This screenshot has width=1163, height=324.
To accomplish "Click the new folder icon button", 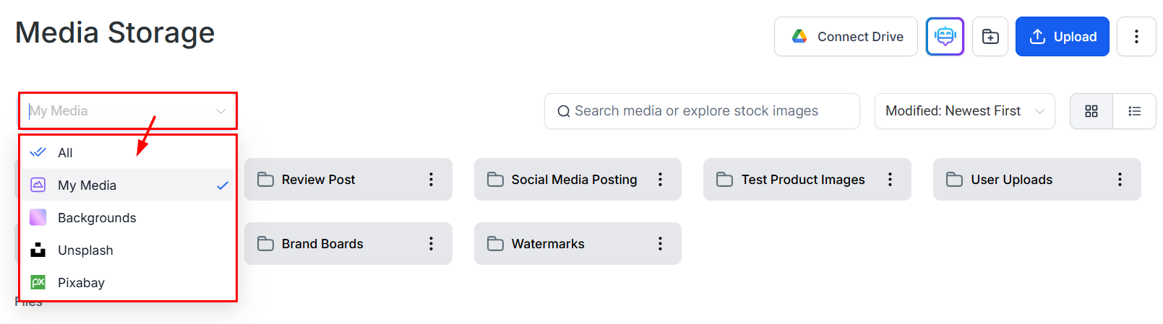I will click(x=990, y=36).
